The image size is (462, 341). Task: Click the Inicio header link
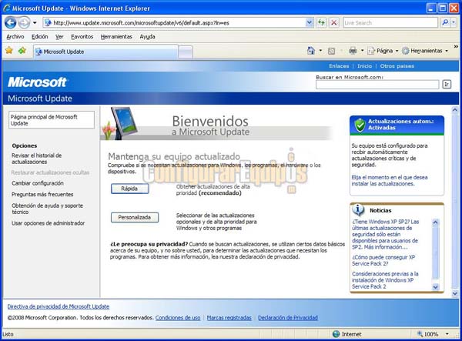tap(364, 66)
